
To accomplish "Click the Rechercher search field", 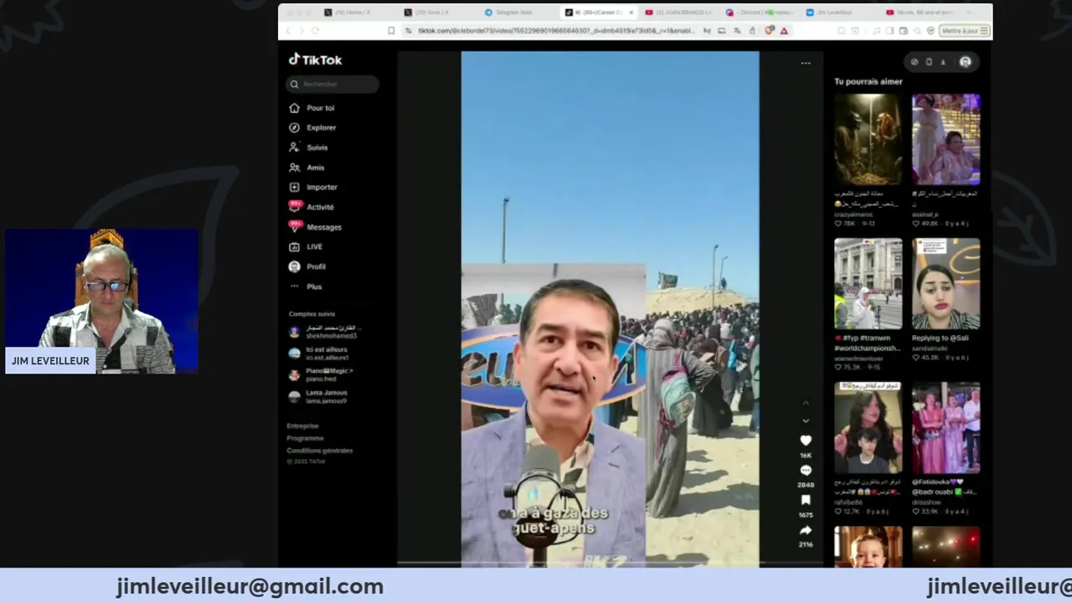I will pos(333,84).
